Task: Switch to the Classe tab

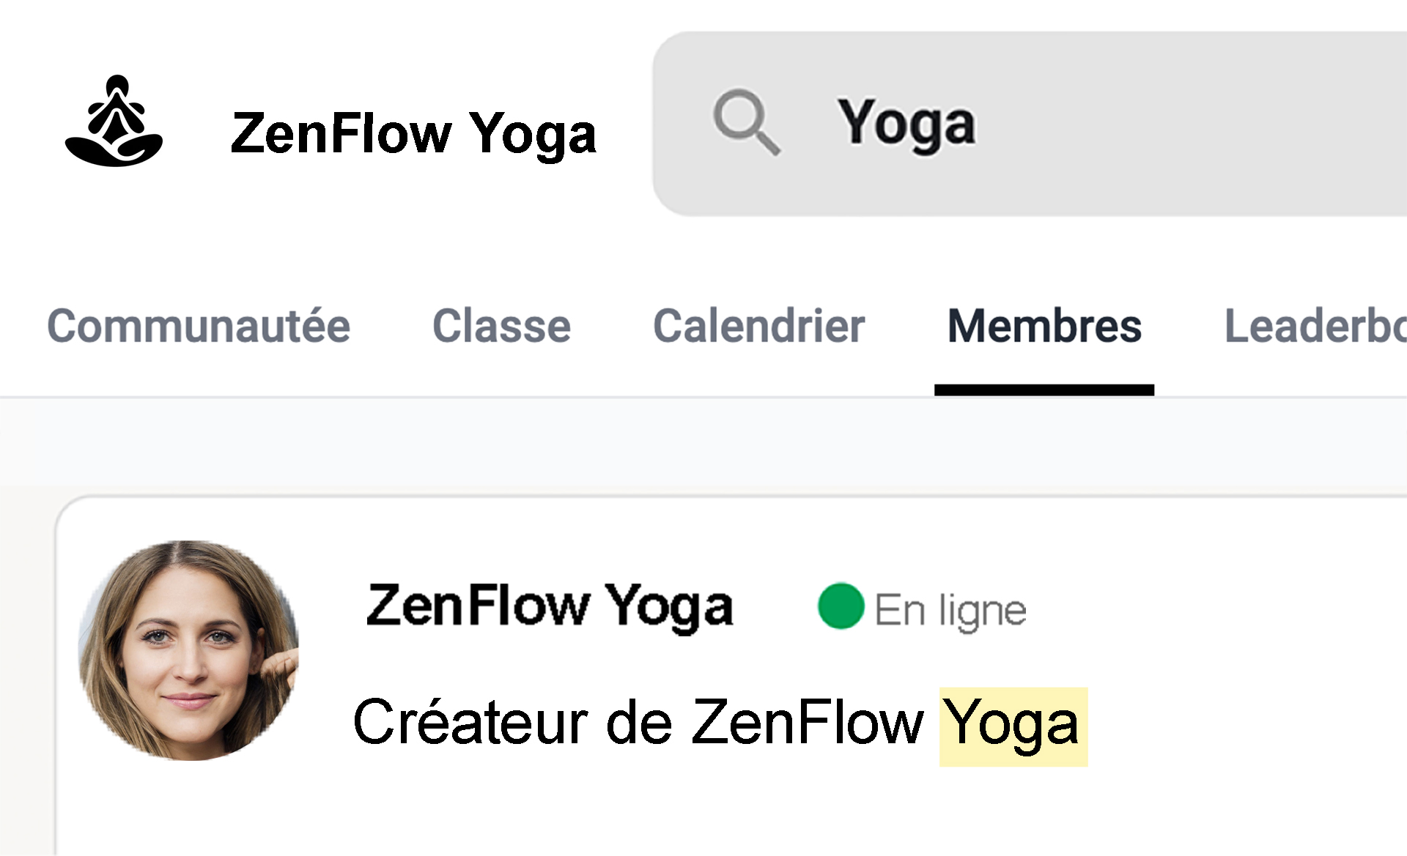Action: (x=501, y=326)
